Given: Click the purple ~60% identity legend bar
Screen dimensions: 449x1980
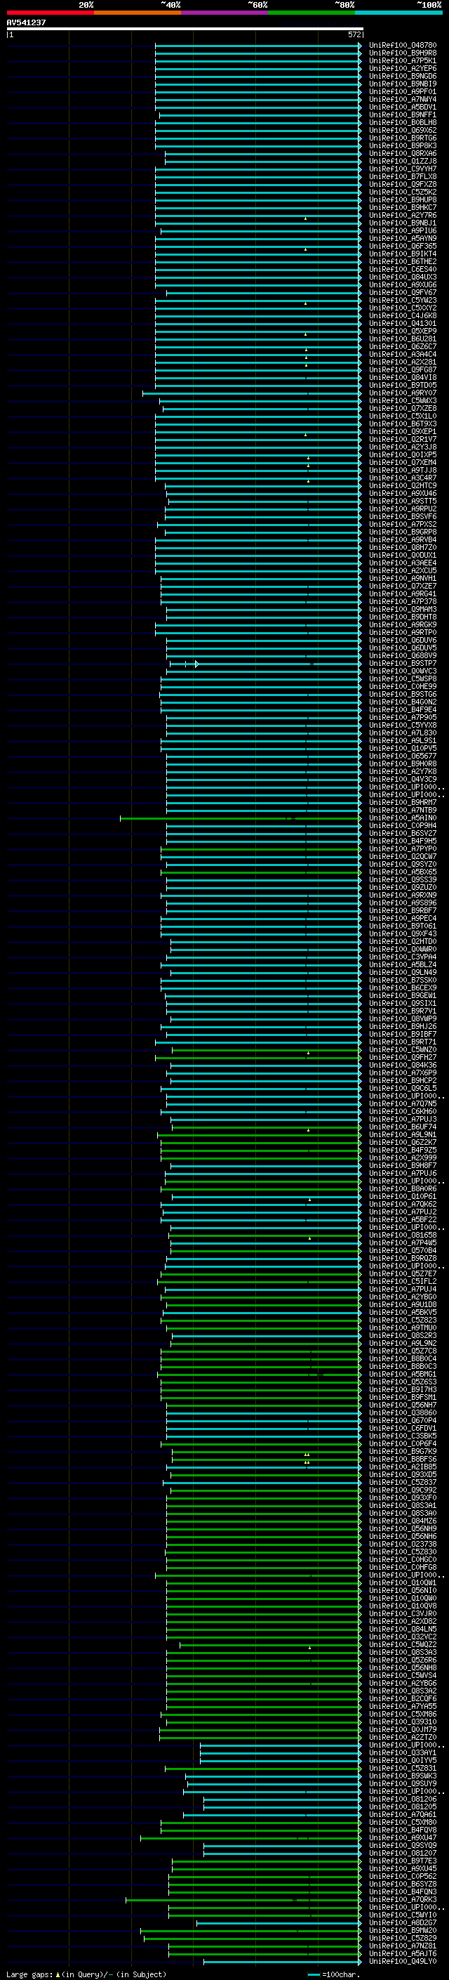Looking at the screenshot, I should tap(225, 13).
